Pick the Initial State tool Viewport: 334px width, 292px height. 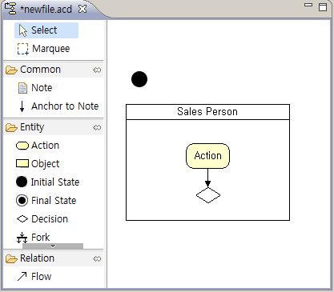(x=48, y=182)
